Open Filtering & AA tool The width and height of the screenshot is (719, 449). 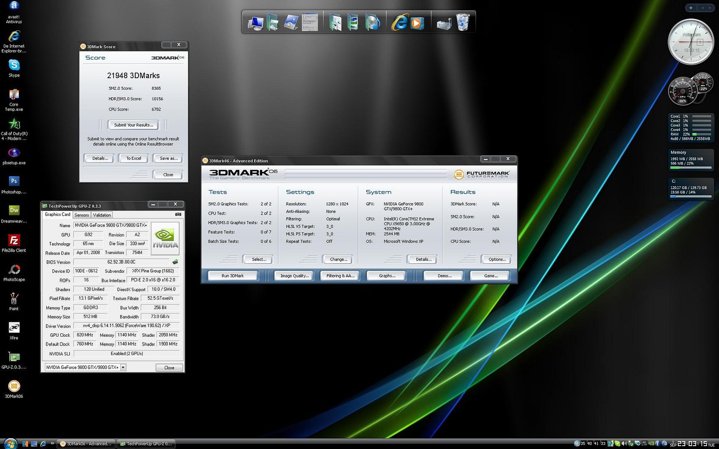pos(340,276)
